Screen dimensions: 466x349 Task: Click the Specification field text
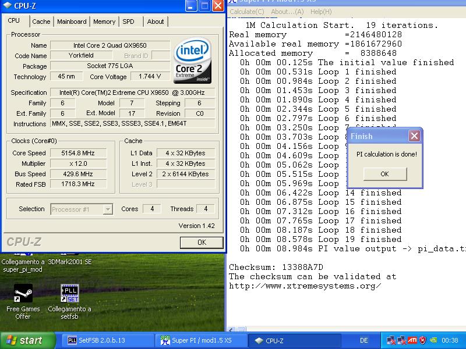(x=132, y=92)
